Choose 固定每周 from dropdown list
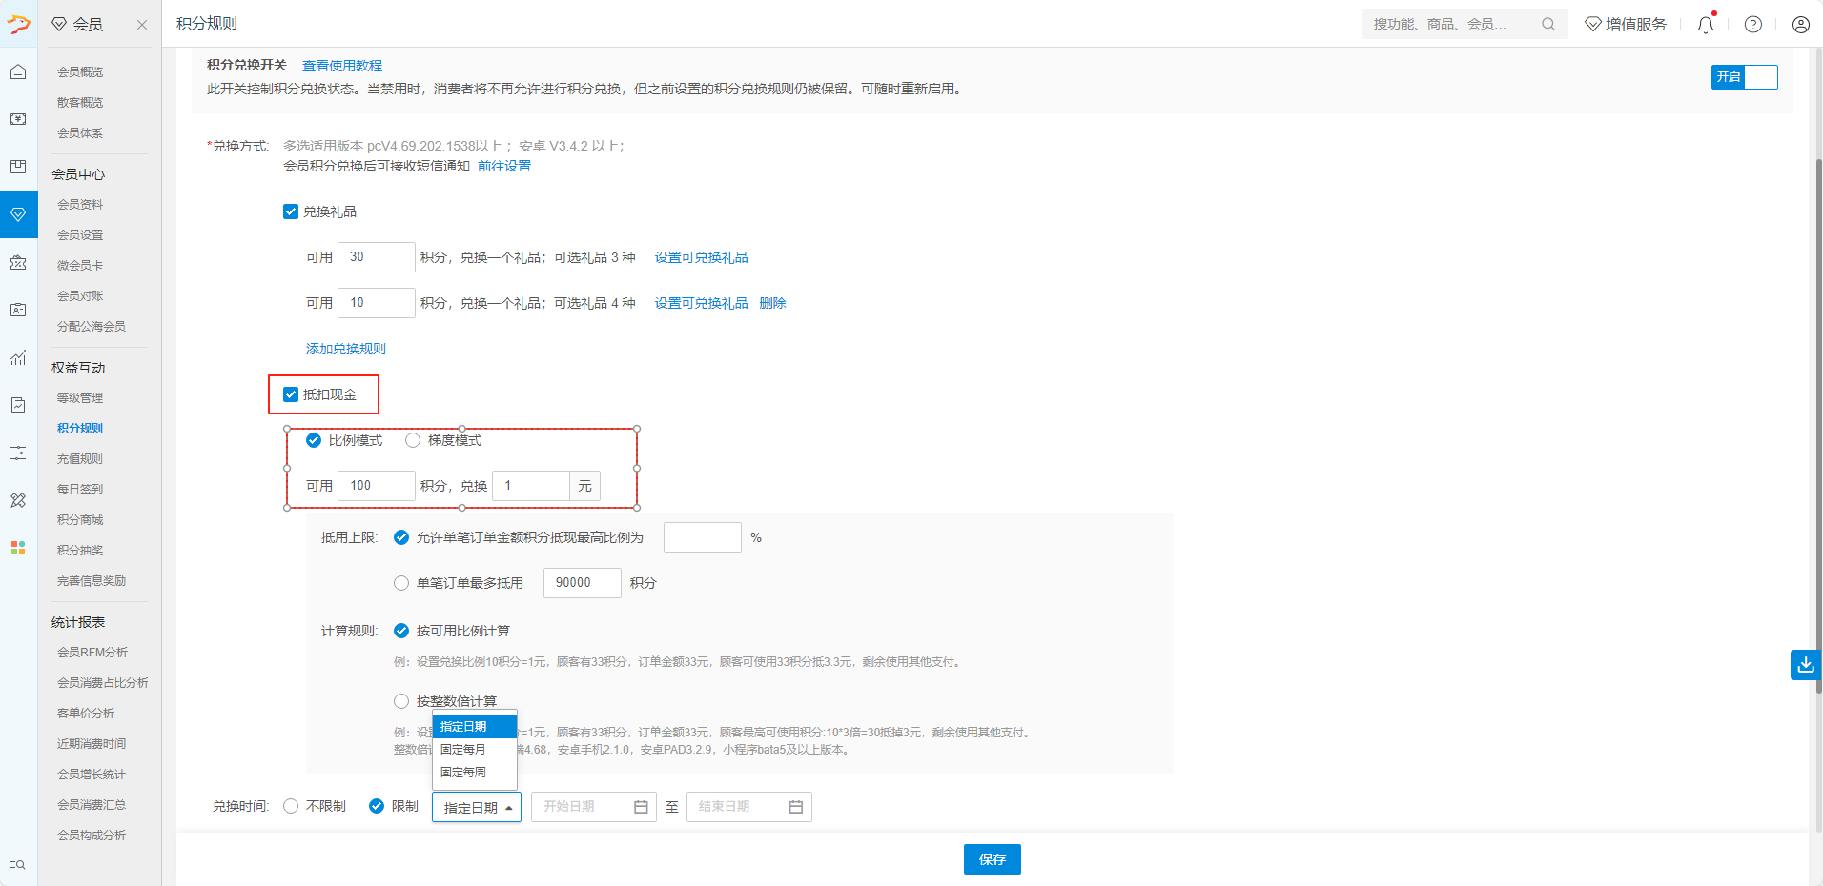 [x=463, y=773]
